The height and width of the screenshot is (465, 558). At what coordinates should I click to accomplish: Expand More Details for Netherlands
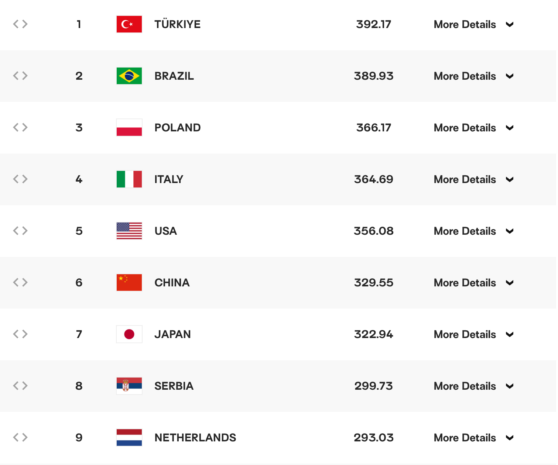click(x=473, y=438)
